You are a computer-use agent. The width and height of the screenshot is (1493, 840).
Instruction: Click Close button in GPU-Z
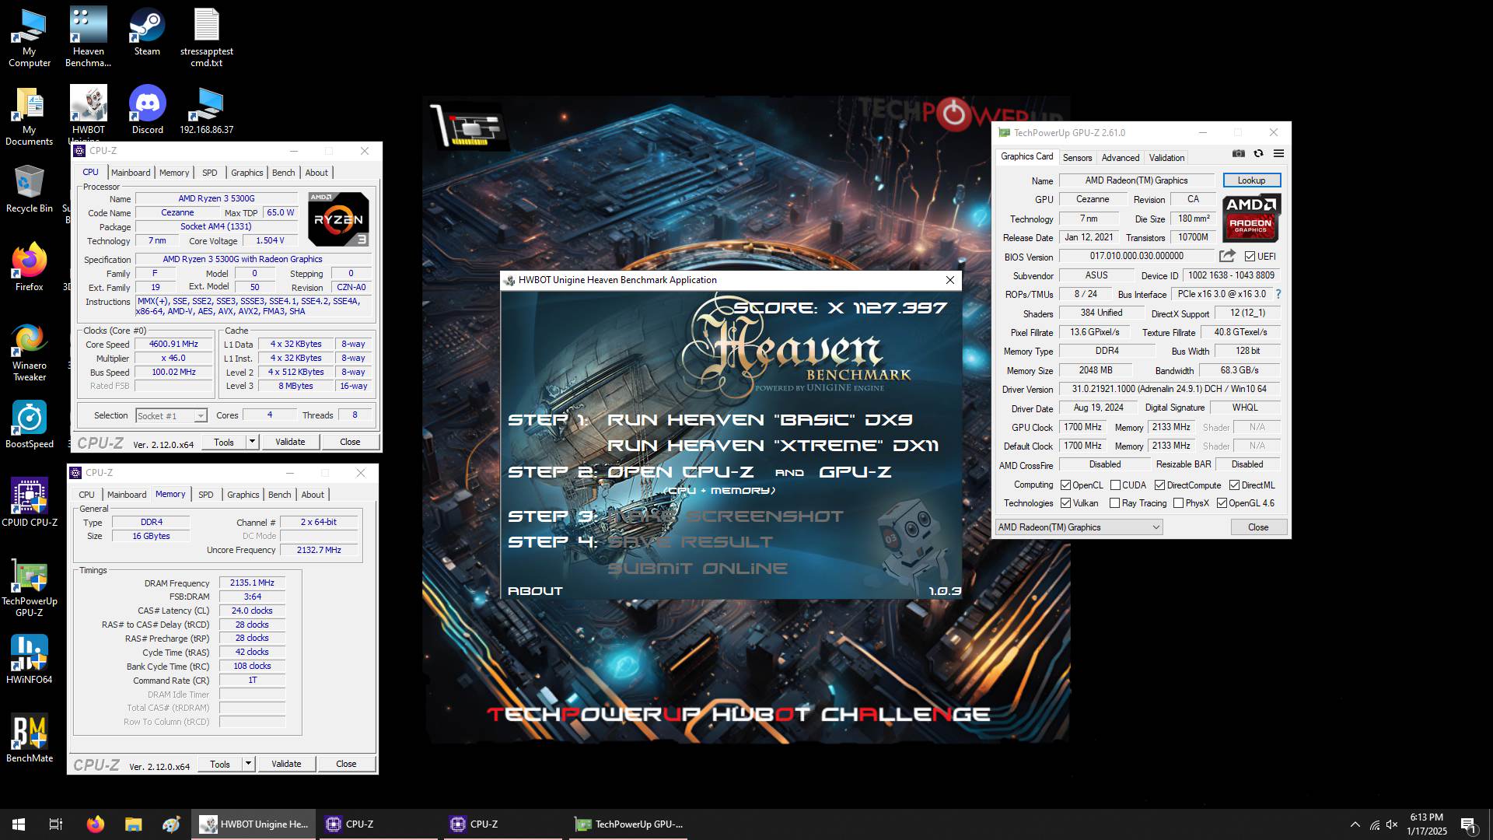pos(1258,527)
